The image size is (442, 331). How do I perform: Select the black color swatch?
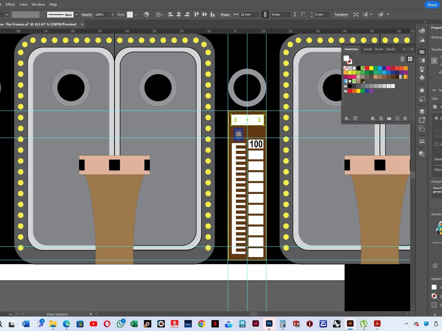[x=358, y=68]
